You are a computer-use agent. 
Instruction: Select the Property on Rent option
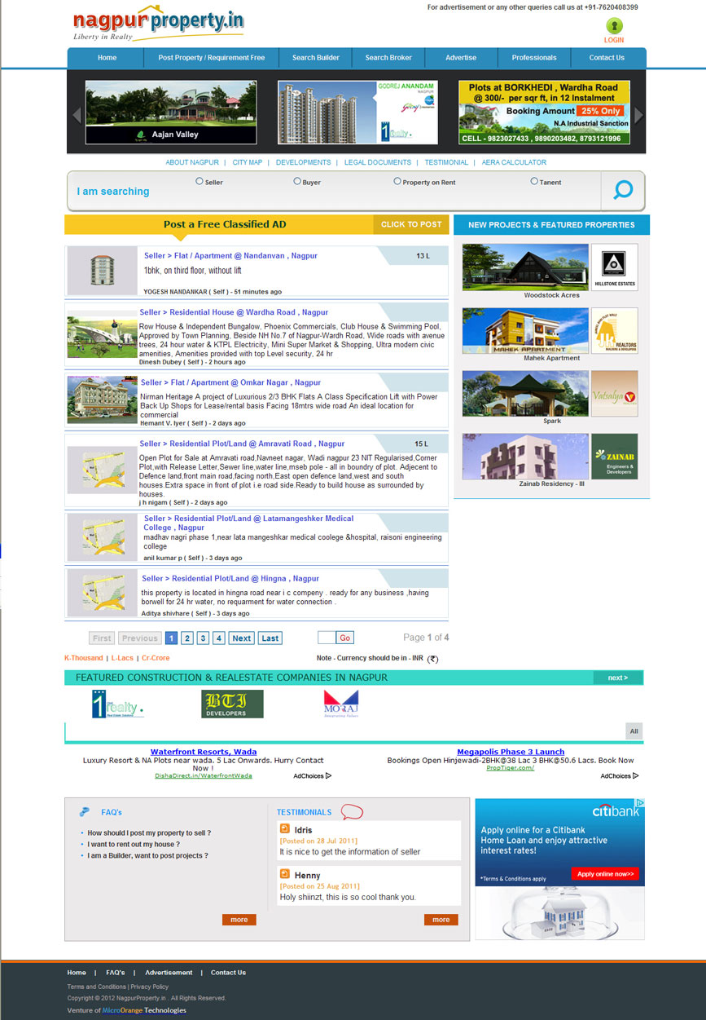[397, 182]
